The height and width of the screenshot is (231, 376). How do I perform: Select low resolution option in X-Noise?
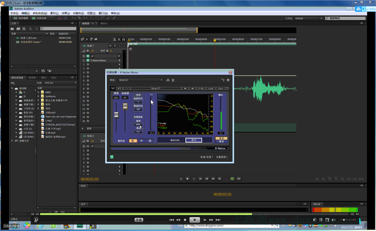133,141
